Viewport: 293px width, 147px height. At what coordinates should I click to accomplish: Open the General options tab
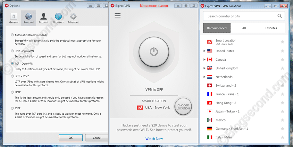[14, 18]
